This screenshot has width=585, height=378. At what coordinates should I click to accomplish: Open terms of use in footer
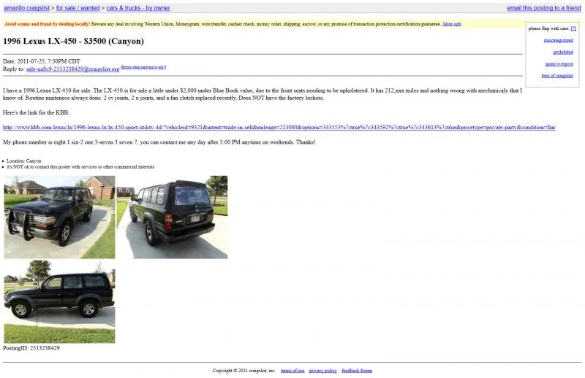(292, 371)
